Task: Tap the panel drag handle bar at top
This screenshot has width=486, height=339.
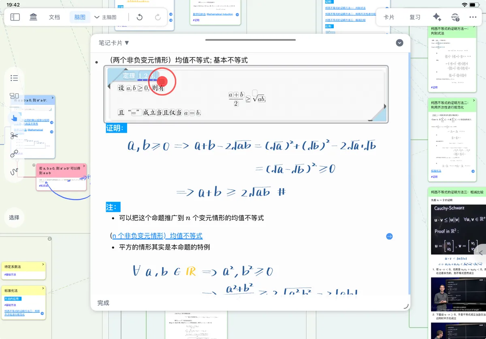Action: pyautogui.click(x=250, y=40)
